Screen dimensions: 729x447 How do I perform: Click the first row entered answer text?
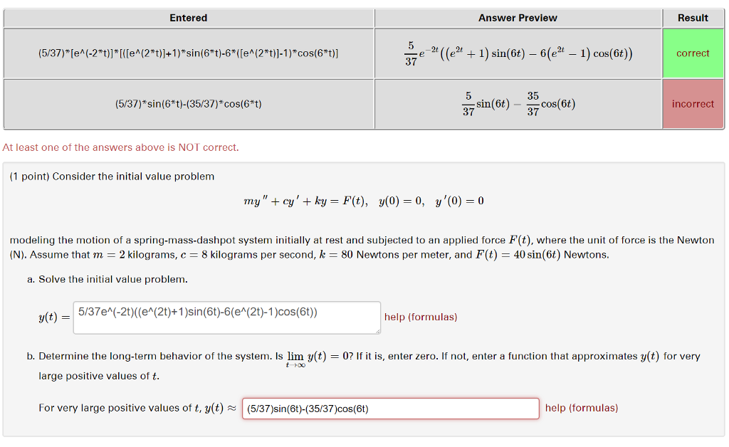(x=188, y=53)
